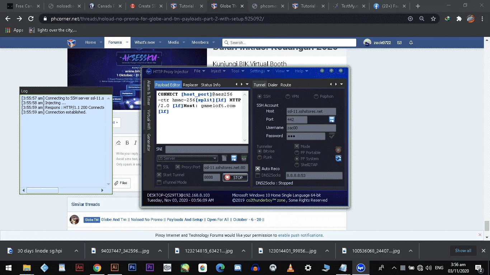Click the enable push notifications link
The width and height of the screenshot is (490, 275).
pos(301,235)
